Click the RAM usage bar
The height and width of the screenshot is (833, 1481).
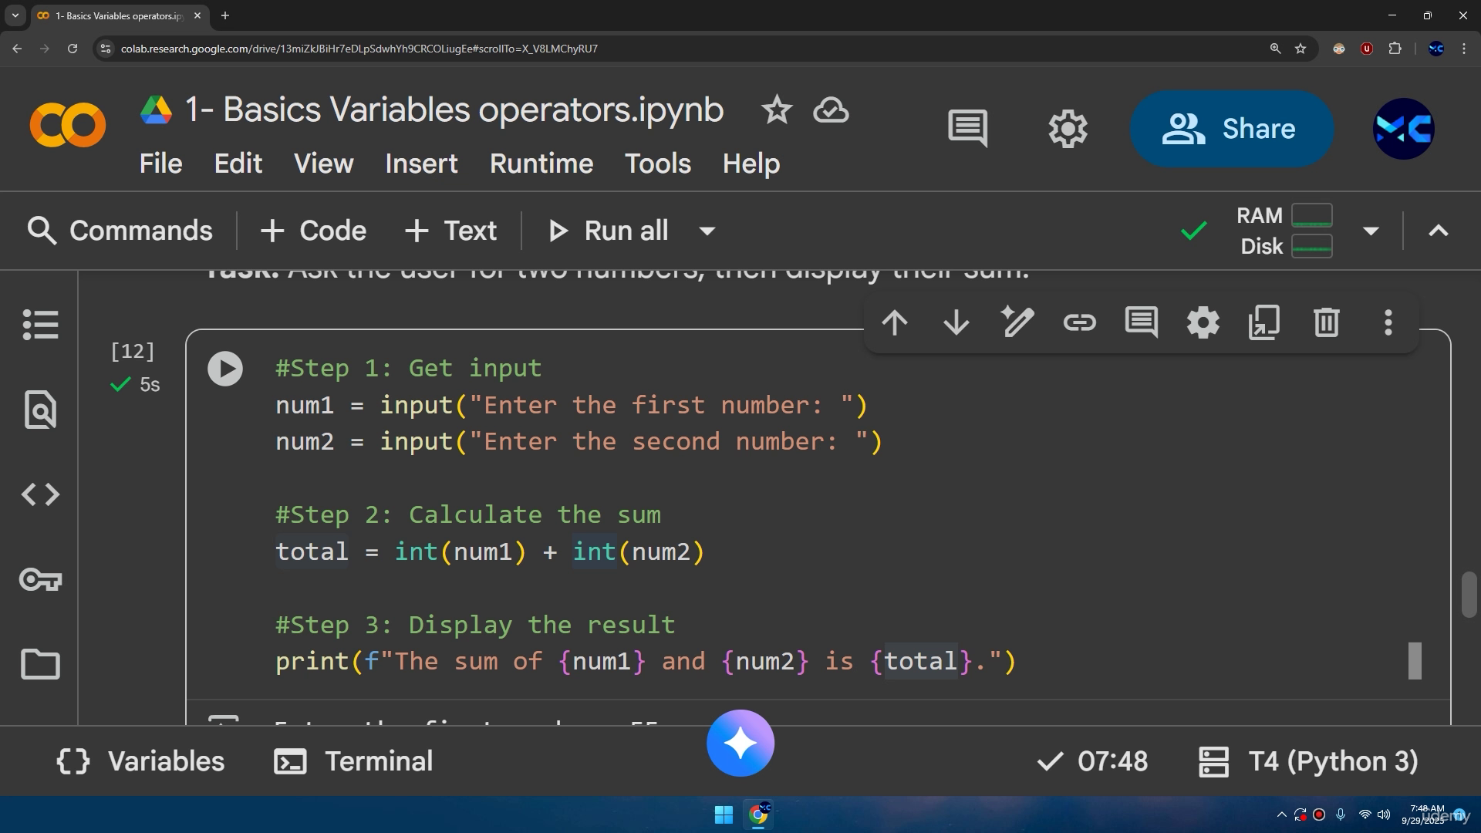[x=1311, y=215]
